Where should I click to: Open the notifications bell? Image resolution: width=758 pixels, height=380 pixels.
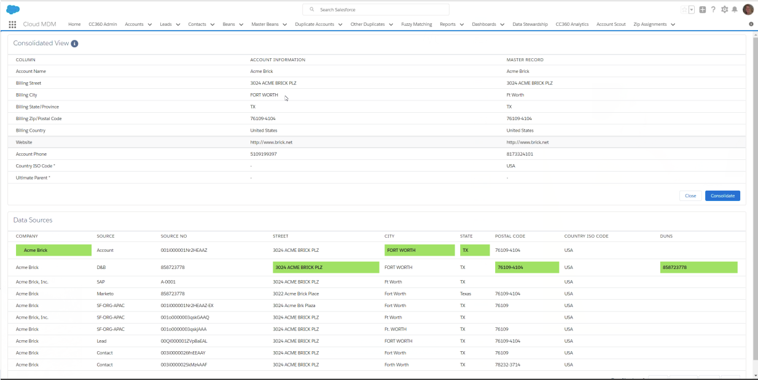tap(735, 10)
